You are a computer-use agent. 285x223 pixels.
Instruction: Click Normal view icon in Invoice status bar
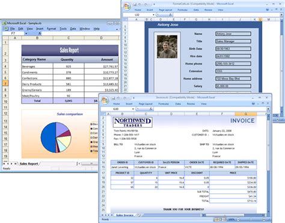(x=216, y=219)
